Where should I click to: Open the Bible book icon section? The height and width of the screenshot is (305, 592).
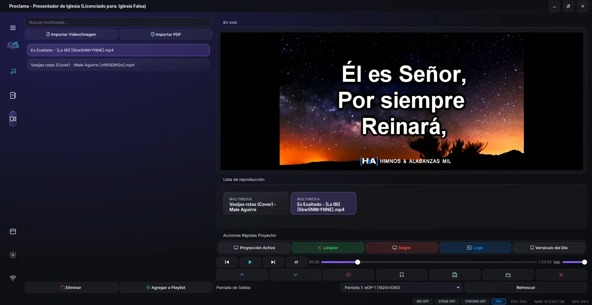[13, 45]
